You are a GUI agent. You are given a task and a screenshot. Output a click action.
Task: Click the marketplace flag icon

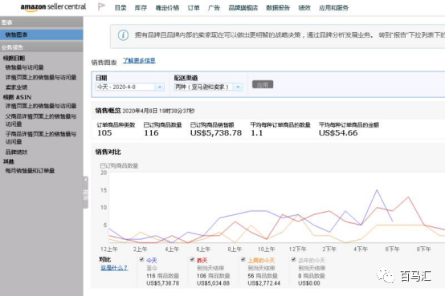click(101, 6)
